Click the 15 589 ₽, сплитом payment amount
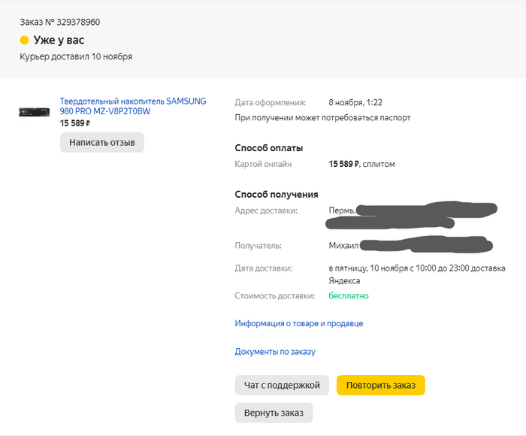This screenshot has width=526, height=436. (x=361, y=164)
